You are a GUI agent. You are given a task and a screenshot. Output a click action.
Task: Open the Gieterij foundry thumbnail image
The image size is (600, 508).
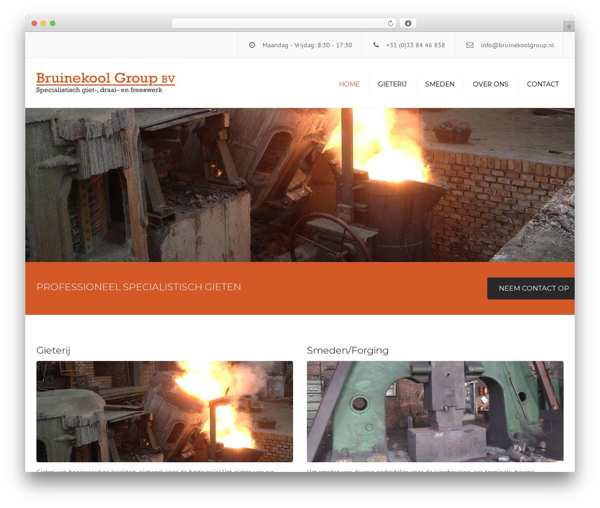[165, 411]
